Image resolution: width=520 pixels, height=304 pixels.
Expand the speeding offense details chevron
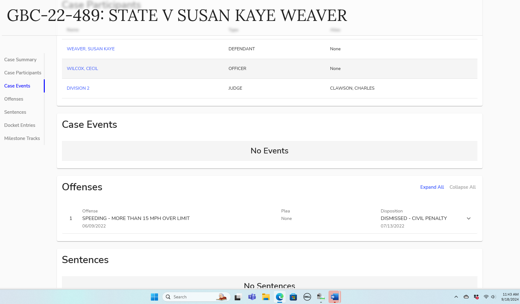(x=468, y=218)
